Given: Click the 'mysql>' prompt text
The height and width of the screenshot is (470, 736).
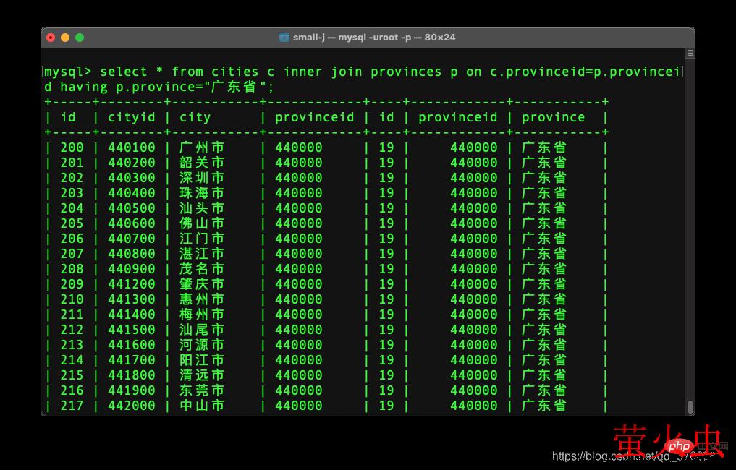Looking at the screenshot, I should [68, 72].
